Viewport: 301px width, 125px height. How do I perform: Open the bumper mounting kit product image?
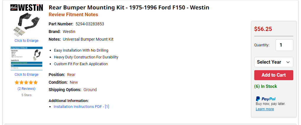(27, 24)
